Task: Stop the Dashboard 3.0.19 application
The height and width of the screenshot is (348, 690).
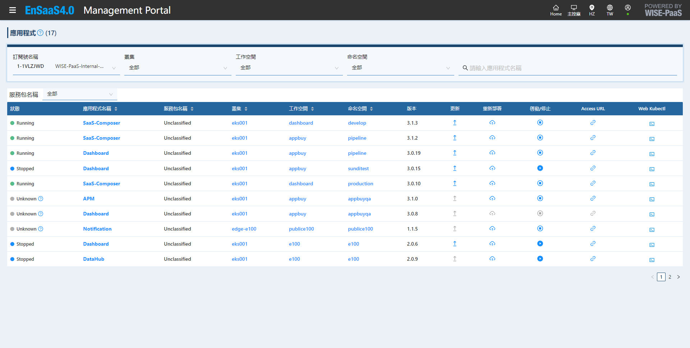Action: pos(540,153)
